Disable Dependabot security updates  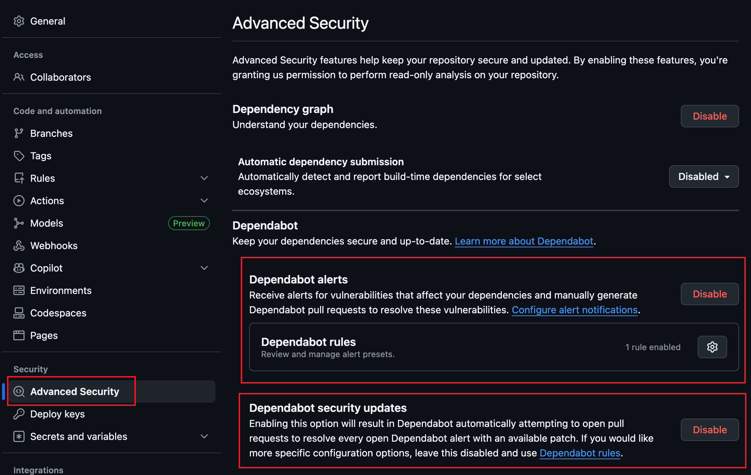pos(710,430)
